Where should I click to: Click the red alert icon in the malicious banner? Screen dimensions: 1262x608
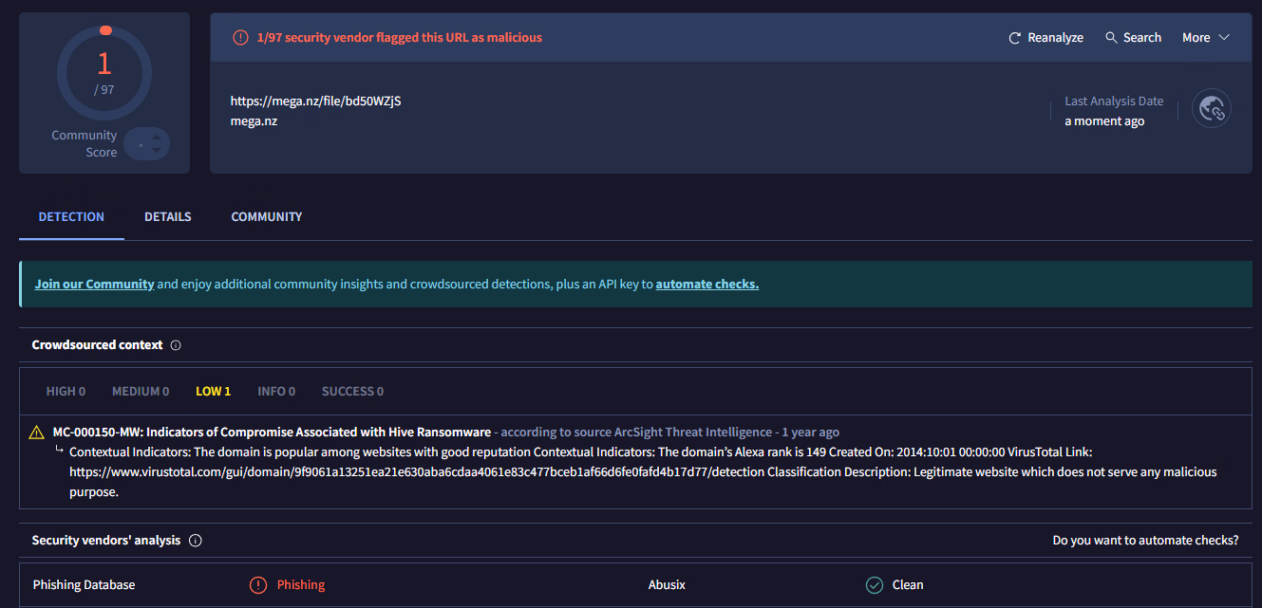[x=240, y=38]
